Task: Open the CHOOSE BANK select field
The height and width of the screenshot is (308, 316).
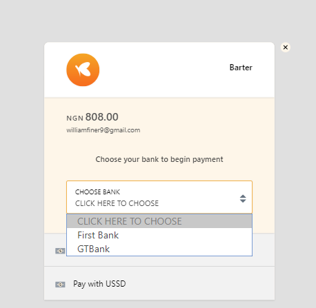Action: point(159,197)
